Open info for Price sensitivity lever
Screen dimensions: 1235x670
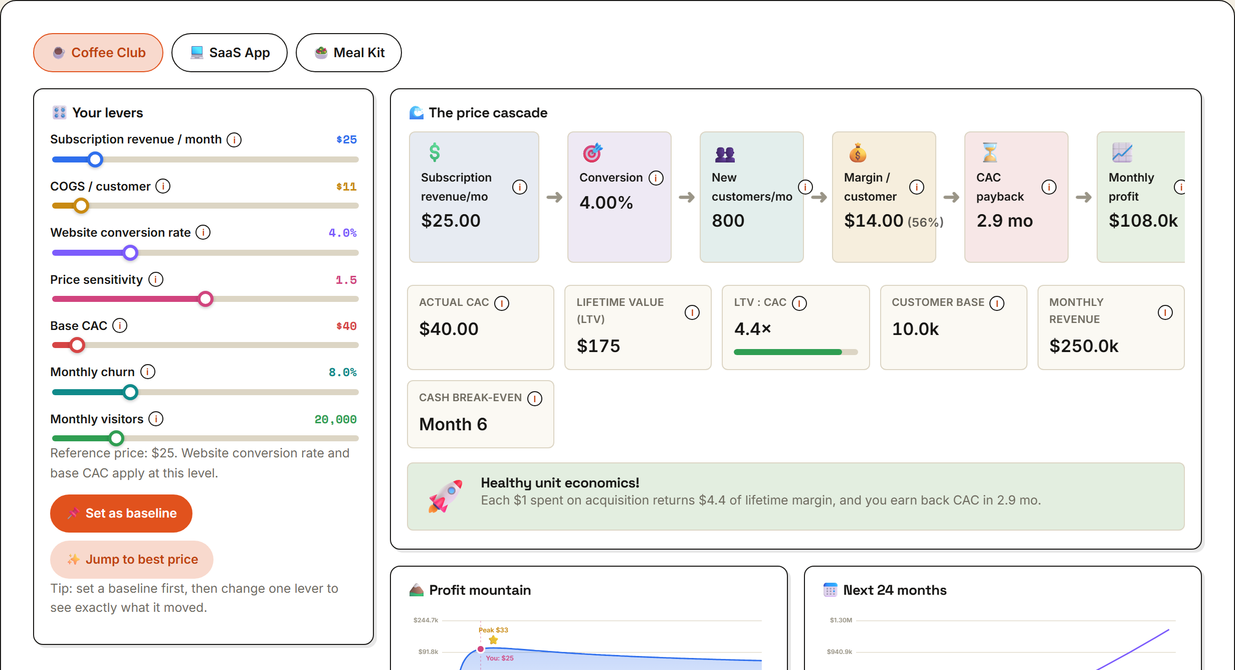point(156,280)
